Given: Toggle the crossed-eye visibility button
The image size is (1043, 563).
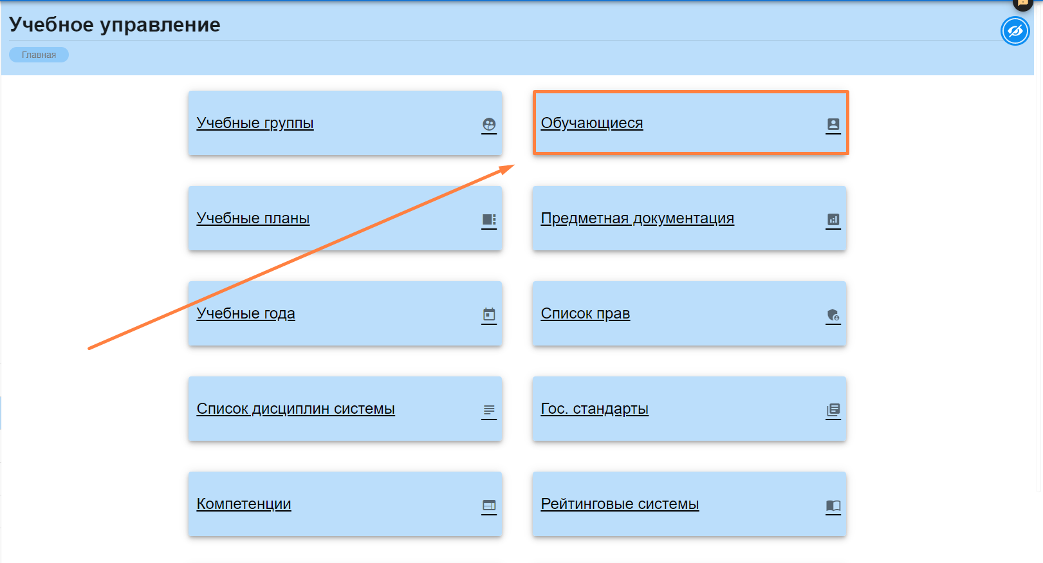Looking at the screenshot, I should tap(1015, 31).
